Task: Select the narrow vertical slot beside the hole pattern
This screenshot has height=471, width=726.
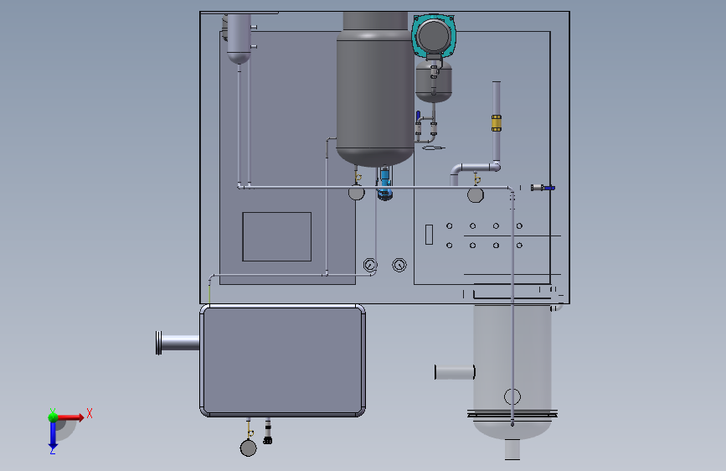Action: 430,235
